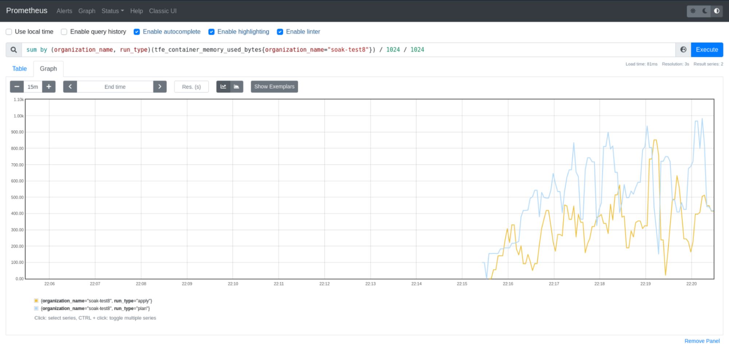This screenshot has width=729, height=346.
Task: Select the line chart display icon
Action: (223, 86)
